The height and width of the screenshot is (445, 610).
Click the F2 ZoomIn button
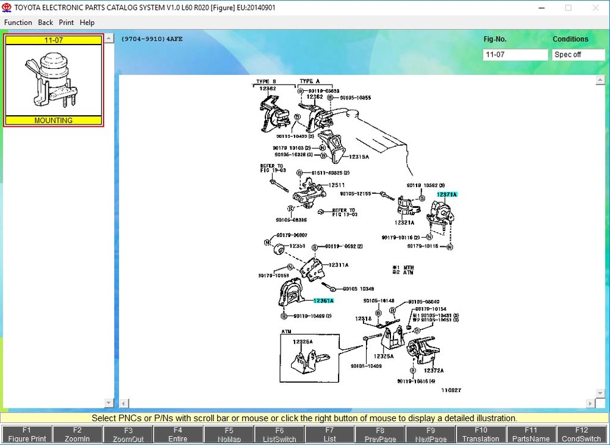click(x=77, y=434)
